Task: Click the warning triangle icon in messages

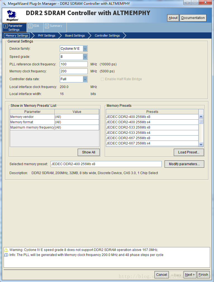Action: pos(6,250)
